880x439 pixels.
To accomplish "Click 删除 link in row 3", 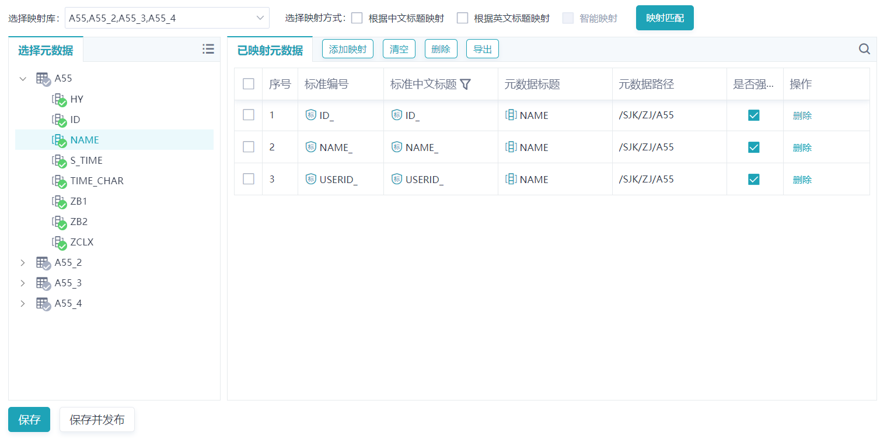I will (802, 180).
